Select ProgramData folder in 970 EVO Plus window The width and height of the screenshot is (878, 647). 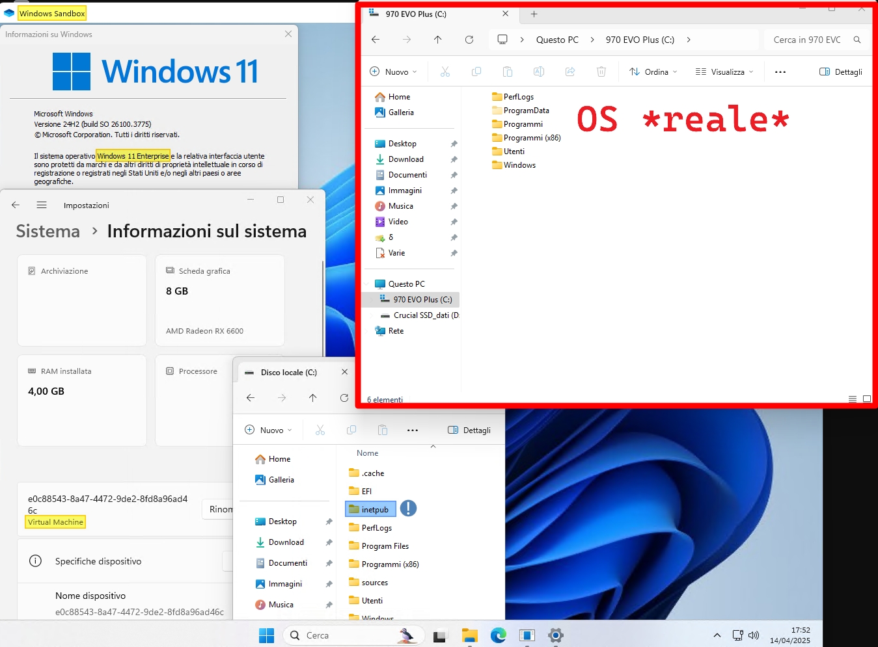(521, 111)
